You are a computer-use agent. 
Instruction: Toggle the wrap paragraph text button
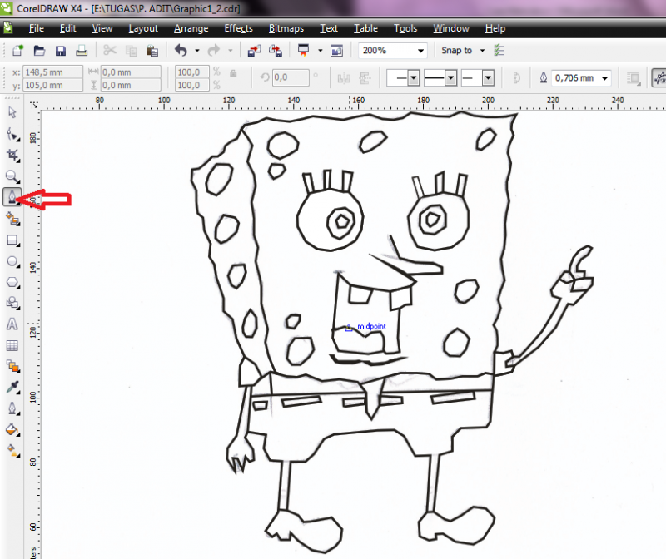[634, 78]
